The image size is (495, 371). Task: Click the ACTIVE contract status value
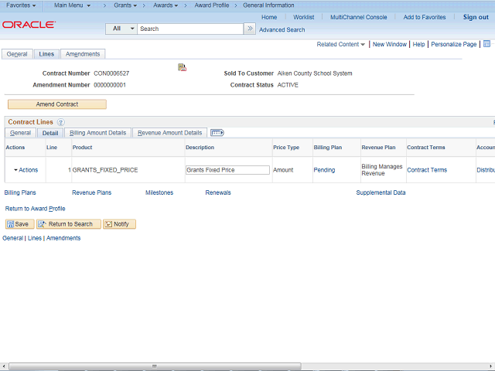288,85
